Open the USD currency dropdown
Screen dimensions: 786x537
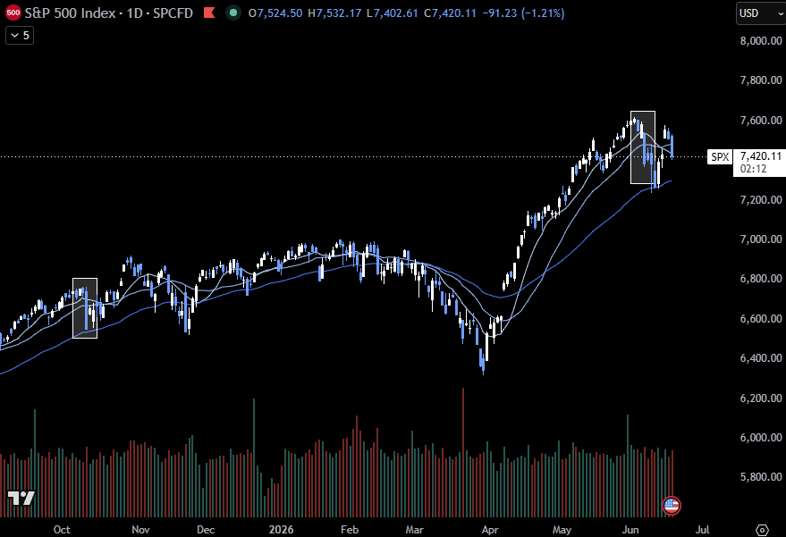coord(761,13)
